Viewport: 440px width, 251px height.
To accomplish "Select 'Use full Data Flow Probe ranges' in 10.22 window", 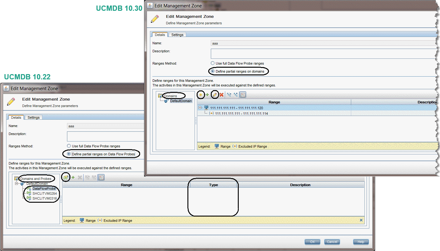I will (69, 146).
